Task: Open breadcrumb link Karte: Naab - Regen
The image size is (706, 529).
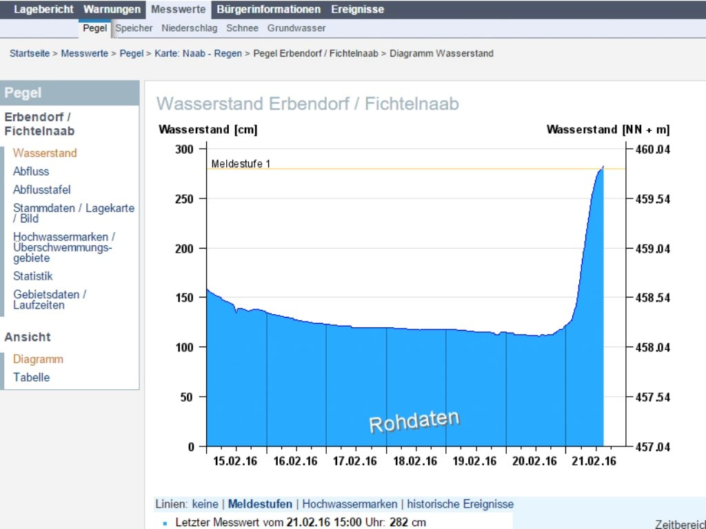Action: [x=198, y=54]
